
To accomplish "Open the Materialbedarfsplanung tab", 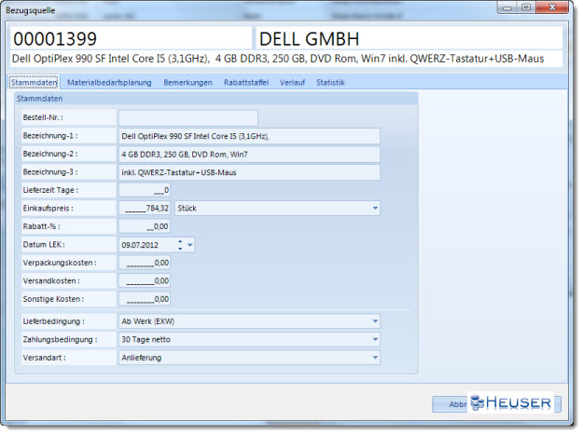I will (109, 82).
